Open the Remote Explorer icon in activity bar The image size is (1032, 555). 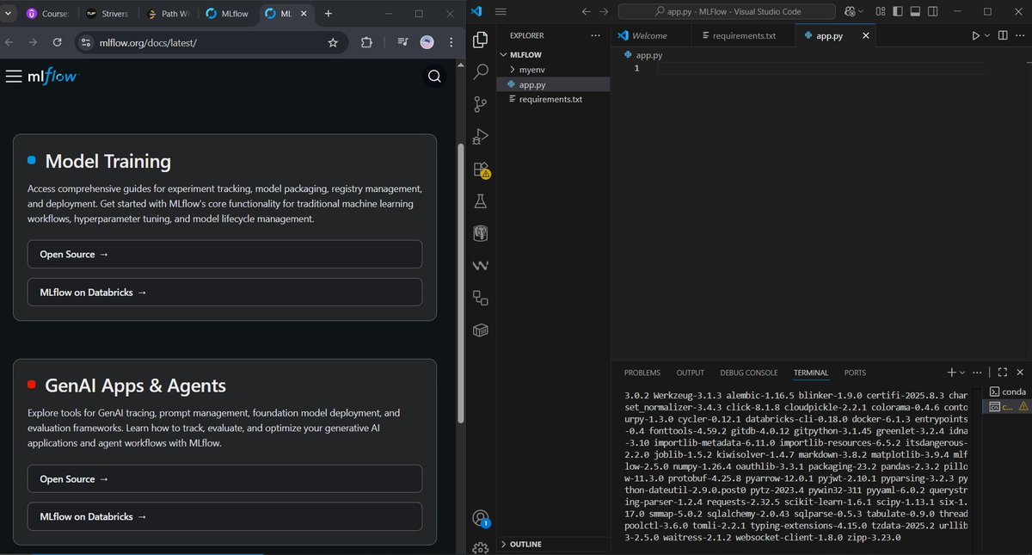pos(481,299)
